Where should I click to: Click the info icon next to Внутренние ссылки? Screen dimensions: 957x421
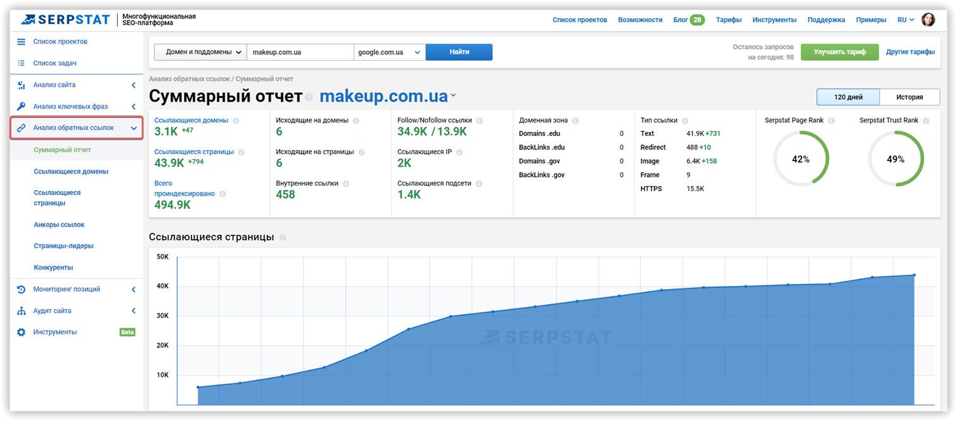pos(346,184)
